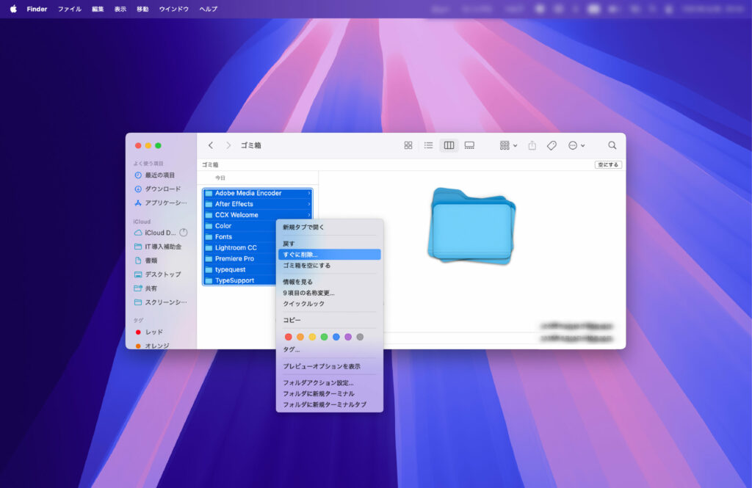Open the group-by dropdown in toolbar
The image size is (752, 488).
point(508,145)
